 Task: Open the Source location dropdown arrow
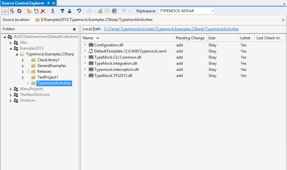click(283, 20)
